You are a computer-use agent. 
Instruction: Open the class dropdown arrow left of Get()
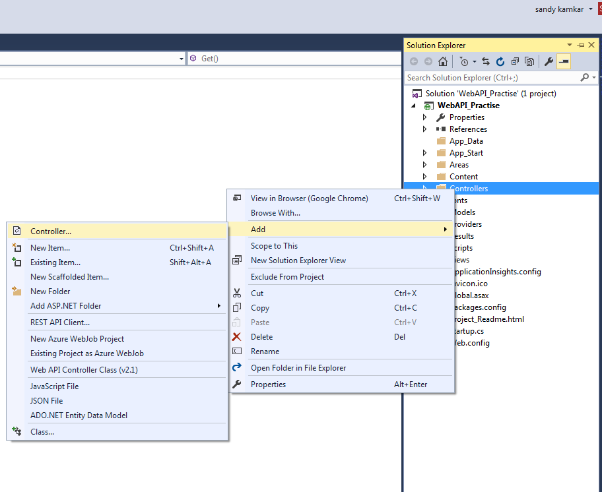click(x=182, y=59)
